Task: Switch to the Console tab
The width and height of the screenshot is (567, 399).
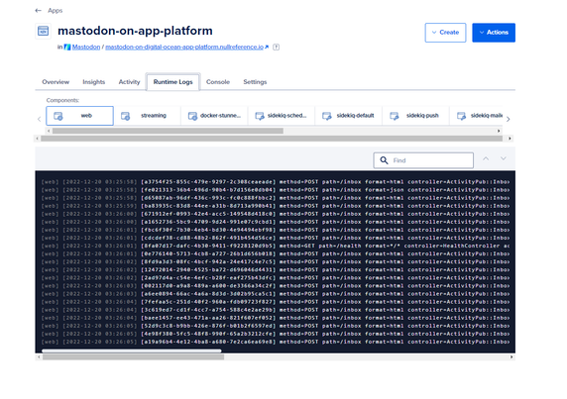Action: pyautogui.click(x=218, y=82)
